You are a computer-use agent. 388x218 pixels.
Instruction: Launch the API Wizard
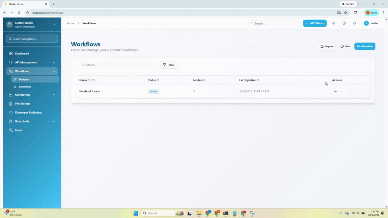tap(315, 23)
